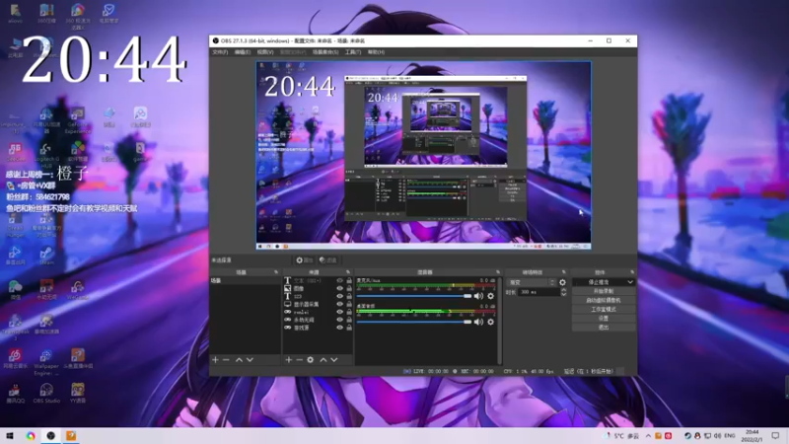Image resolution: width=789 pixels, height=444 pixels.
Task: Click the 开始录制 button
Action: click(604, 291)
